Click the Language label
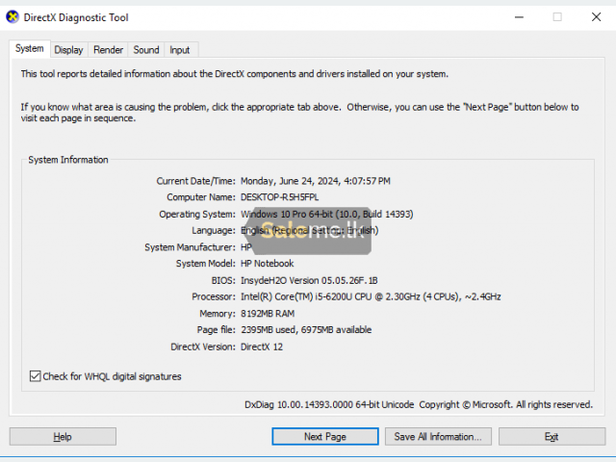616x462 pixels. 214,230
